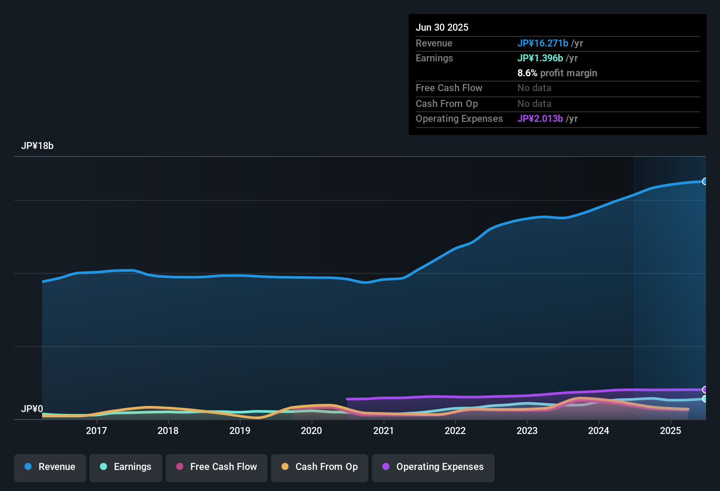Click the 2020 x-axis label

click(x=311, y=431)
